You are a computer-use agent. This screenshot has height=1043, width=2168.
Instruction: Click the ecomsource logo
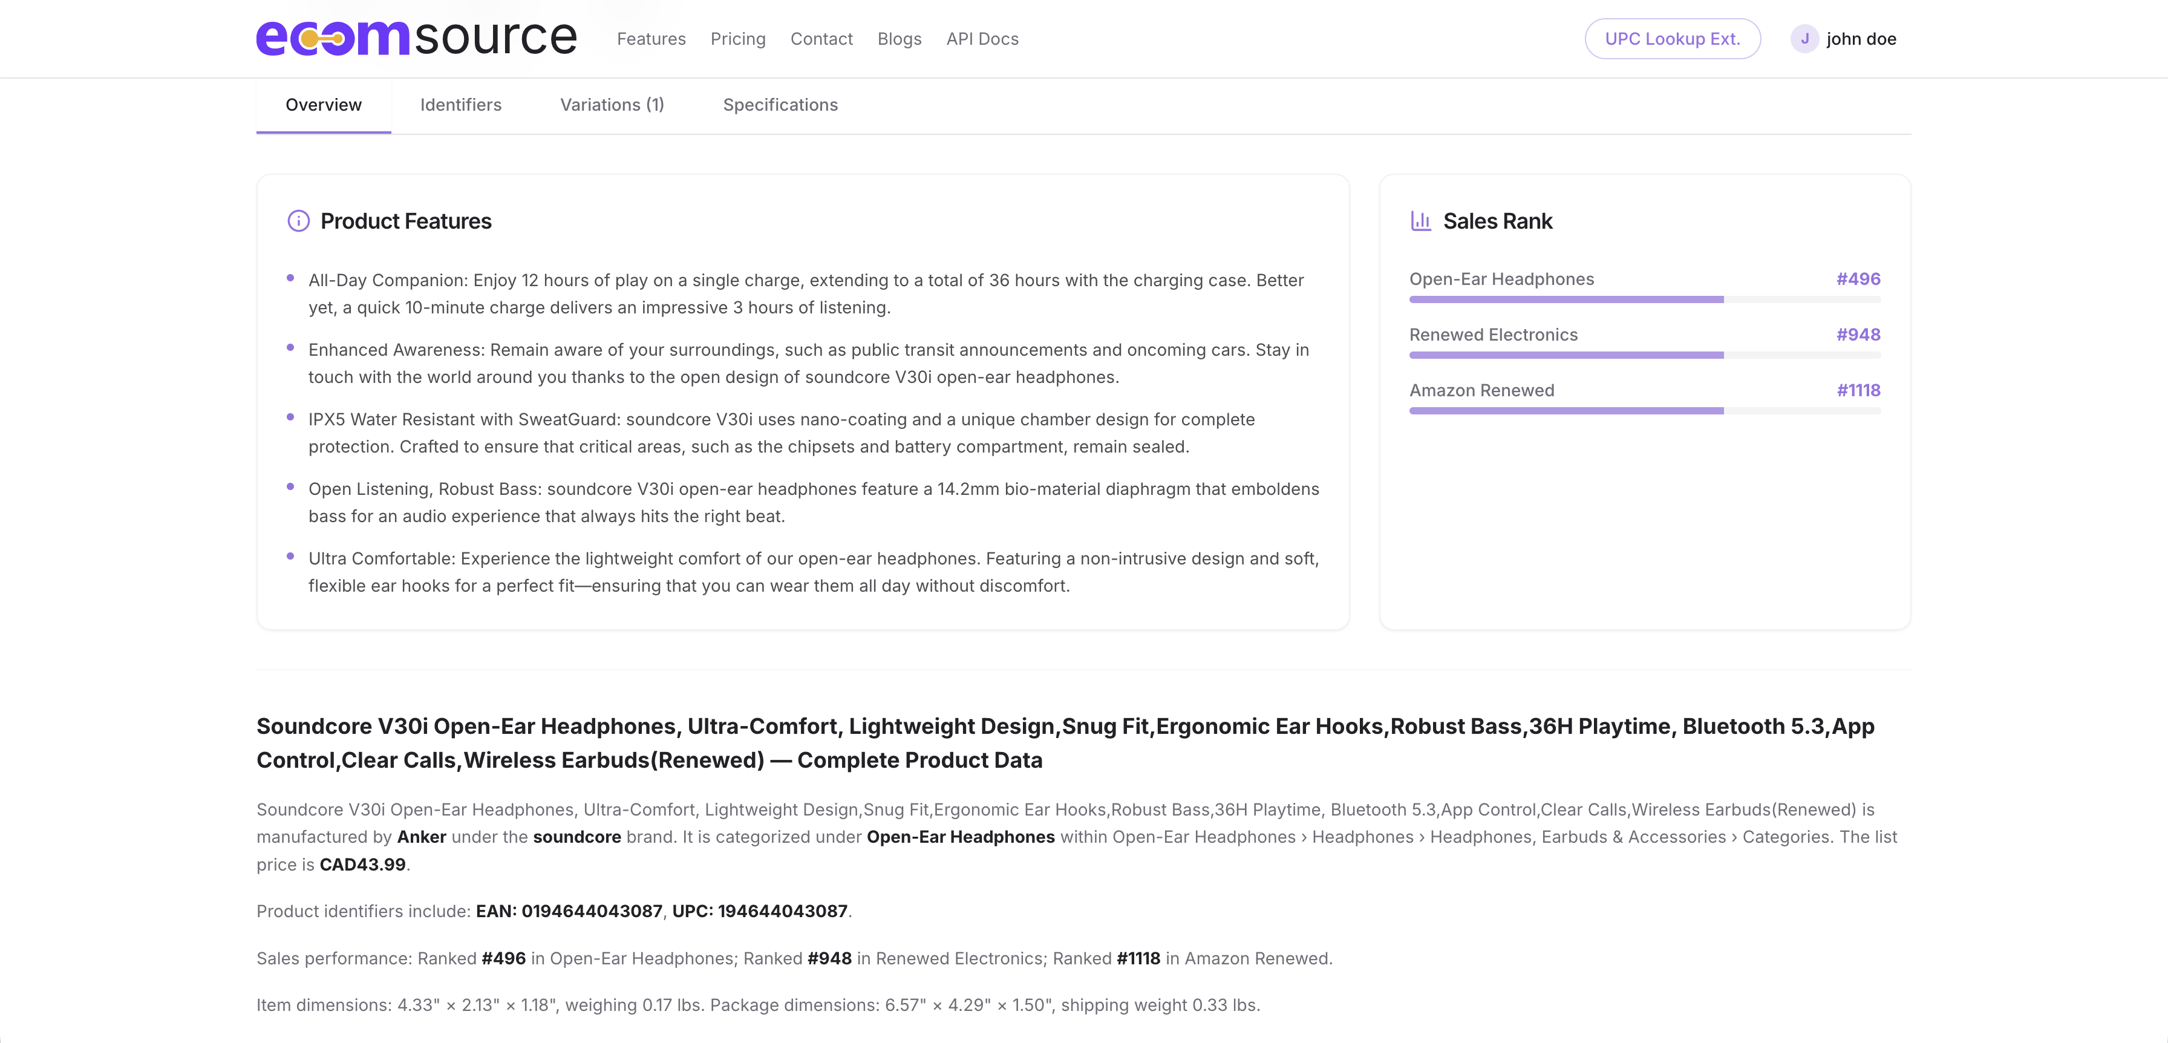tap(417, 38)
